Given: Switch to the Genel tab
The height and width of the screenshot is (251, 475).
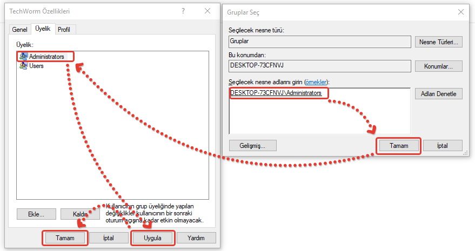Looking at the screenshot, I should [20, 29].
